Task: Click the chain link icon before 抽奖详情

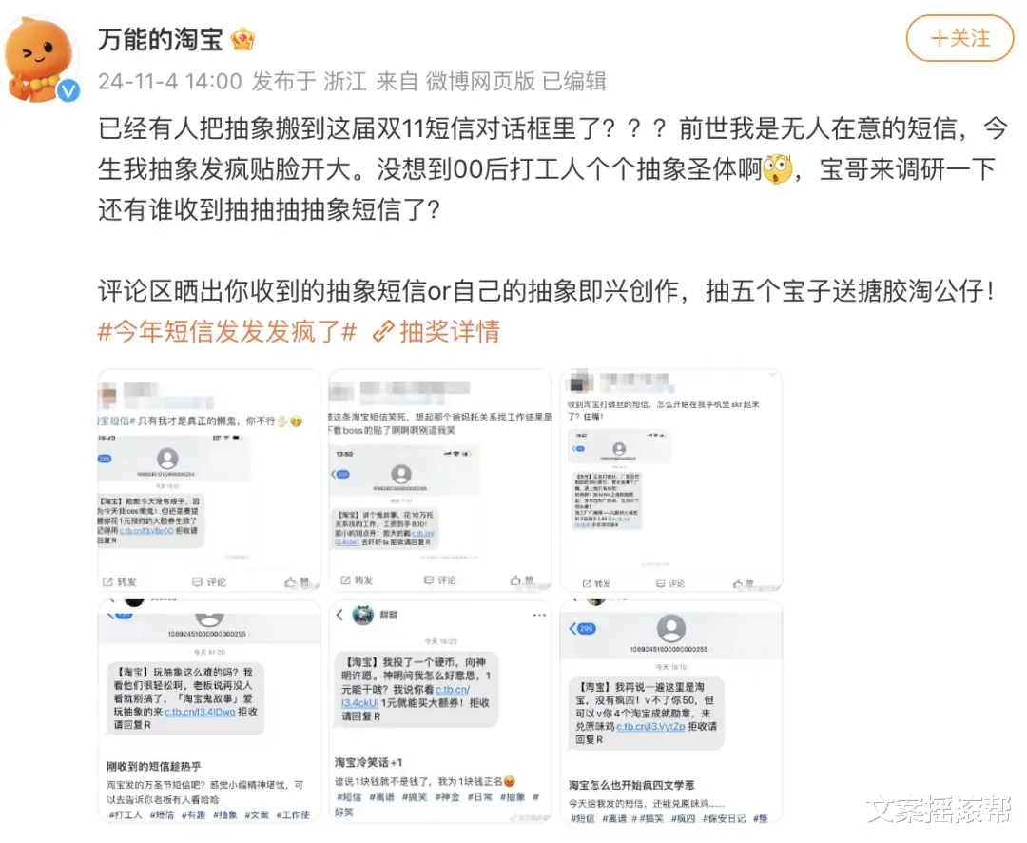Action: click(x=383, y=332)
